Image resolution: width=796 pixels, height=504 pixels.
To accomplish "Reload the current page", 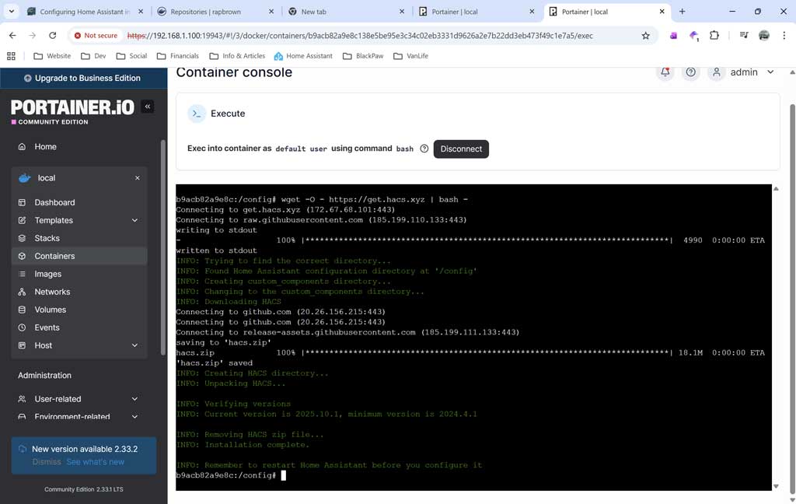I will 52,35.
